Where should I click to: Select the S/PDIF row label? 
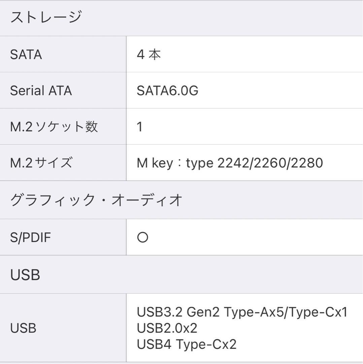click(31, 238)
